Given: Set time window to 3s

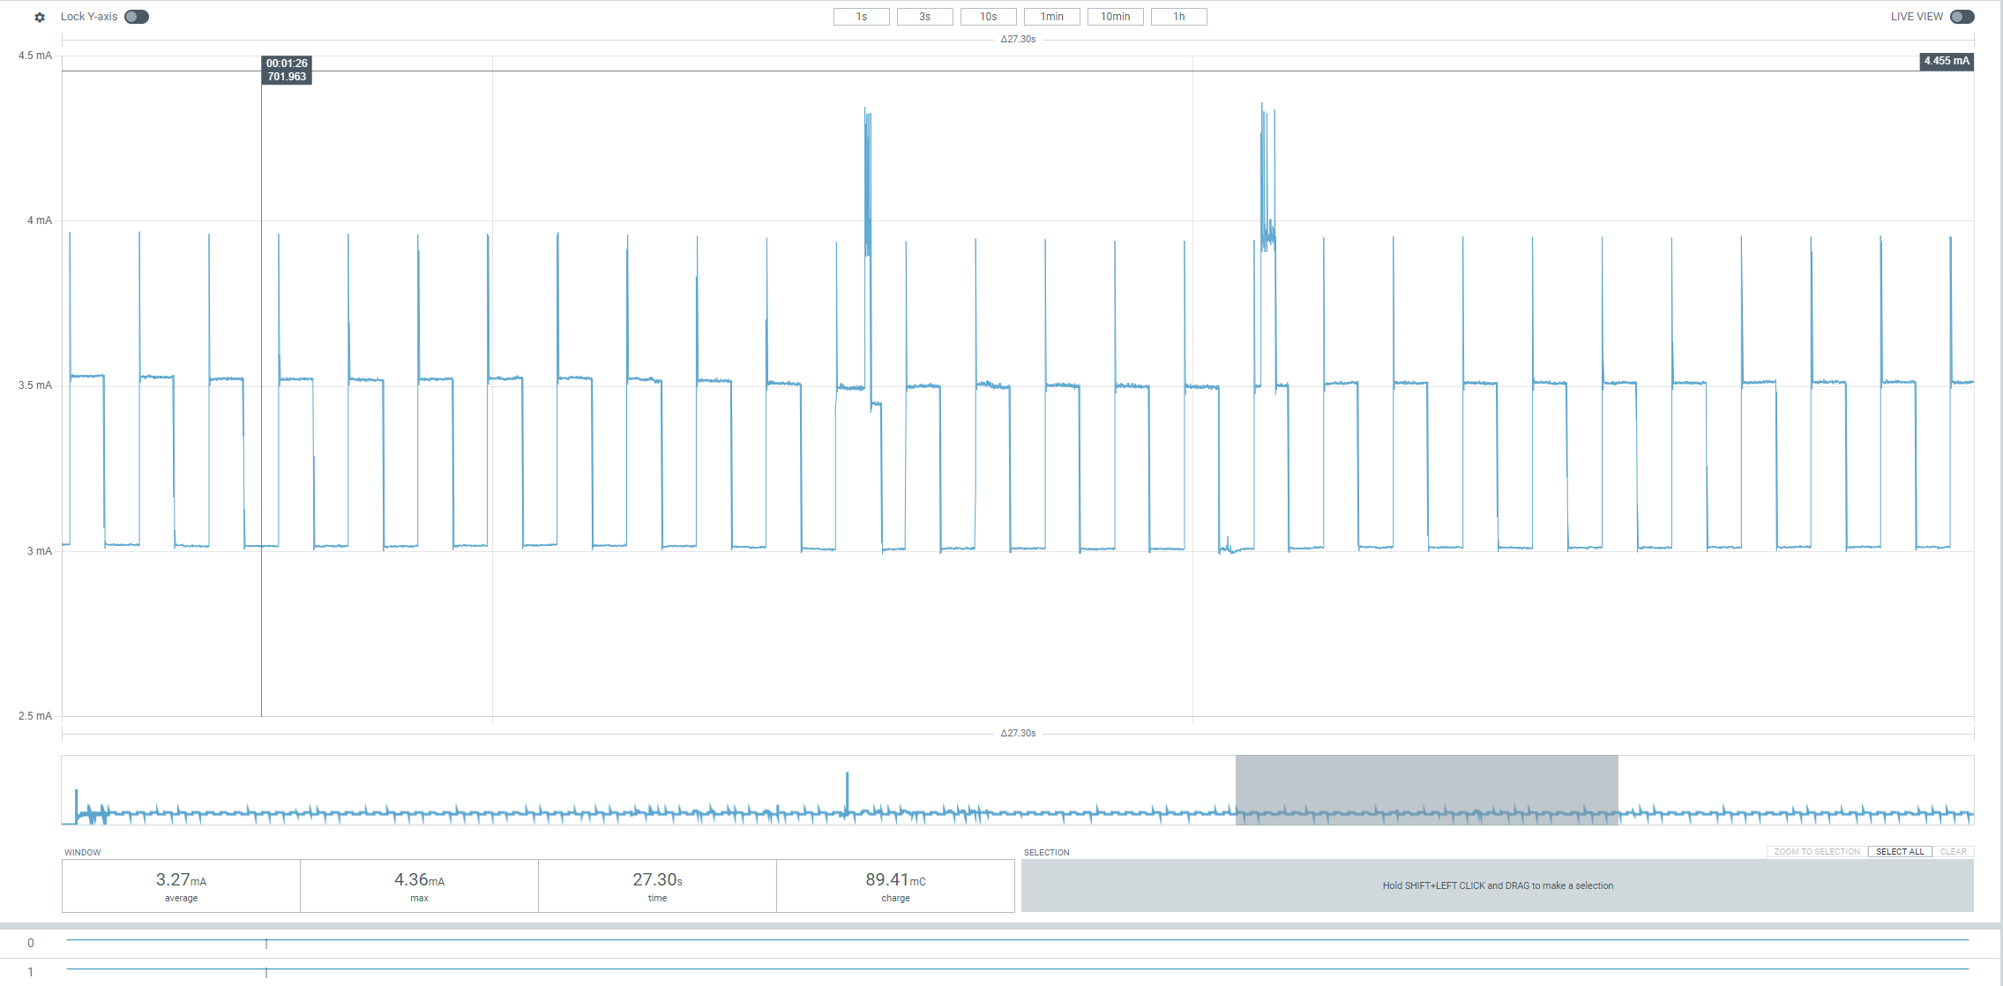Looking at the screenshot, I should (924, 17).
